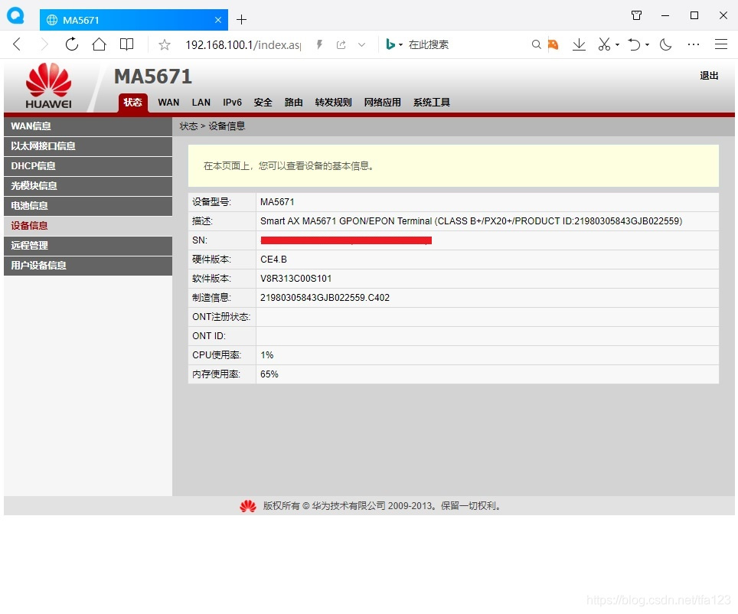
Task: Open 电池信息 in sidebar
Action: click(88, 206)
